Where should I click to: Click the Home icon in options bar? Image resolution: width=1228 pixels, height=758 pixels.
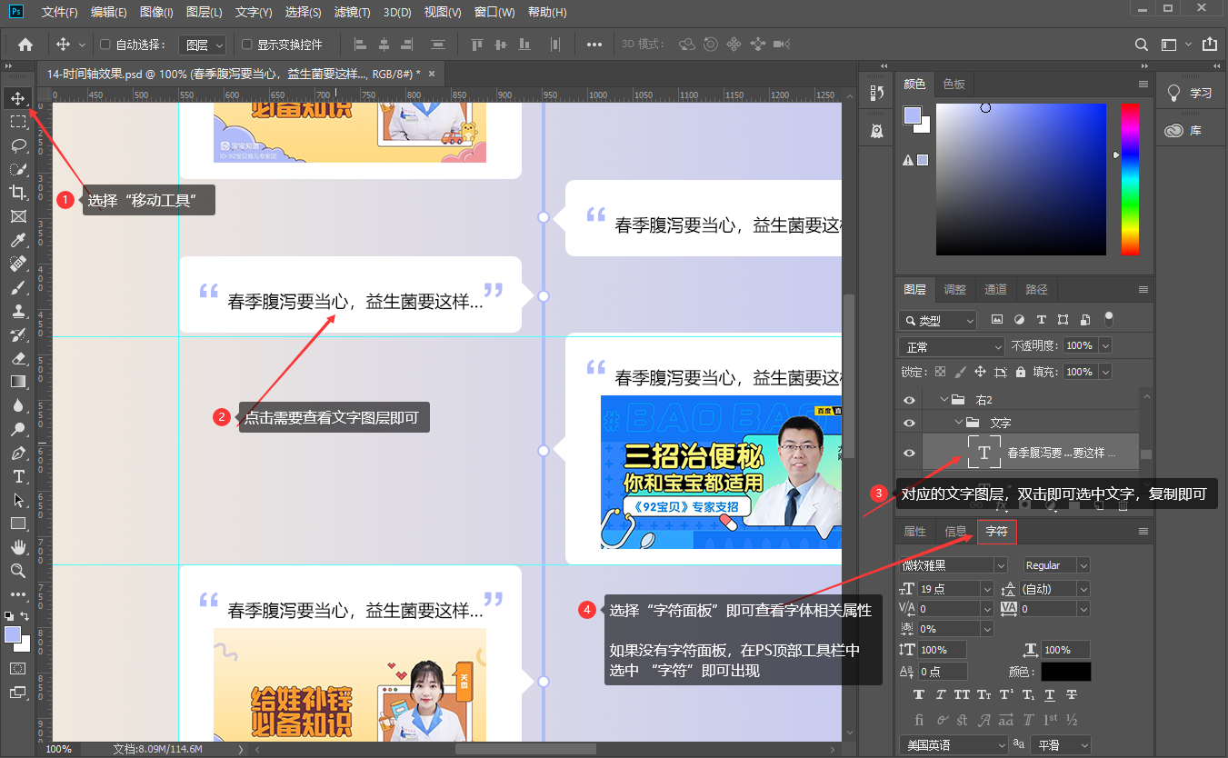click(25, 44)
